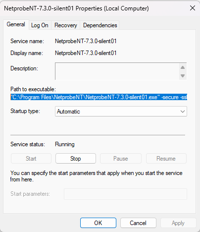200x232 pixels.
Task: Click inside the Description text box
Action: (117, 71)
